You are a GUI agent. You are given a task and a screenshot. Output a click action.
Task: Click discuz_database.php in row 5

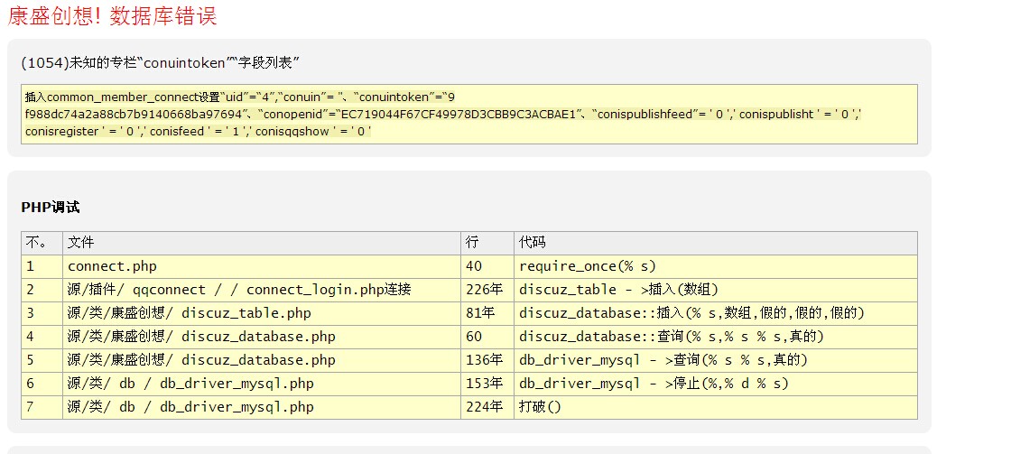click(x=200, y=360)
